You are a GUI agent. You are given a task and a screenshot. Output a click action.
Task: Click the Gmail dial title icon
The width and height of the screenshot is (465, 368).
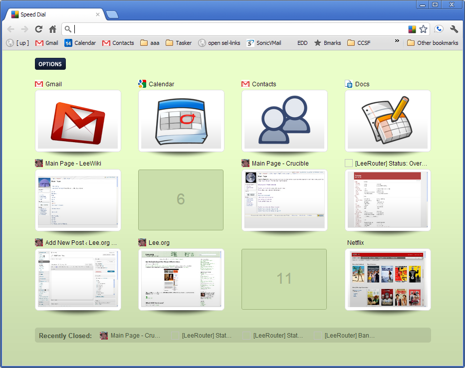click(x=39, y=84)
